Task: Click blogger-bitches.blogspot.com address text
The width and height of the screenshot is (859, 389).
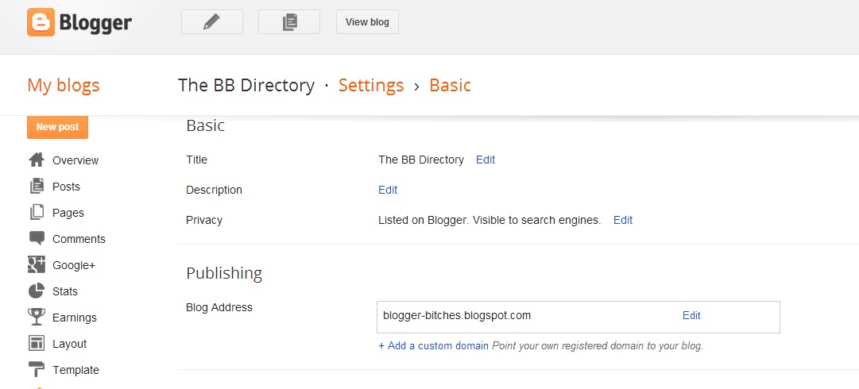Action: pos(457,316)
